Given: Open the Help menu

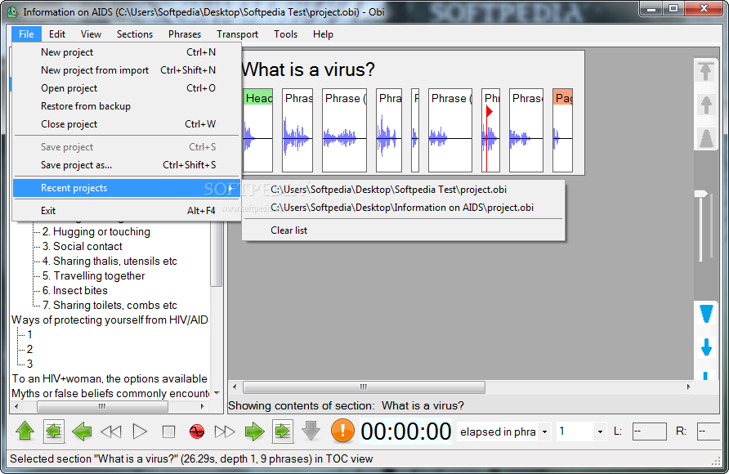Looking at the screenshot, I should tap(323, 34).
